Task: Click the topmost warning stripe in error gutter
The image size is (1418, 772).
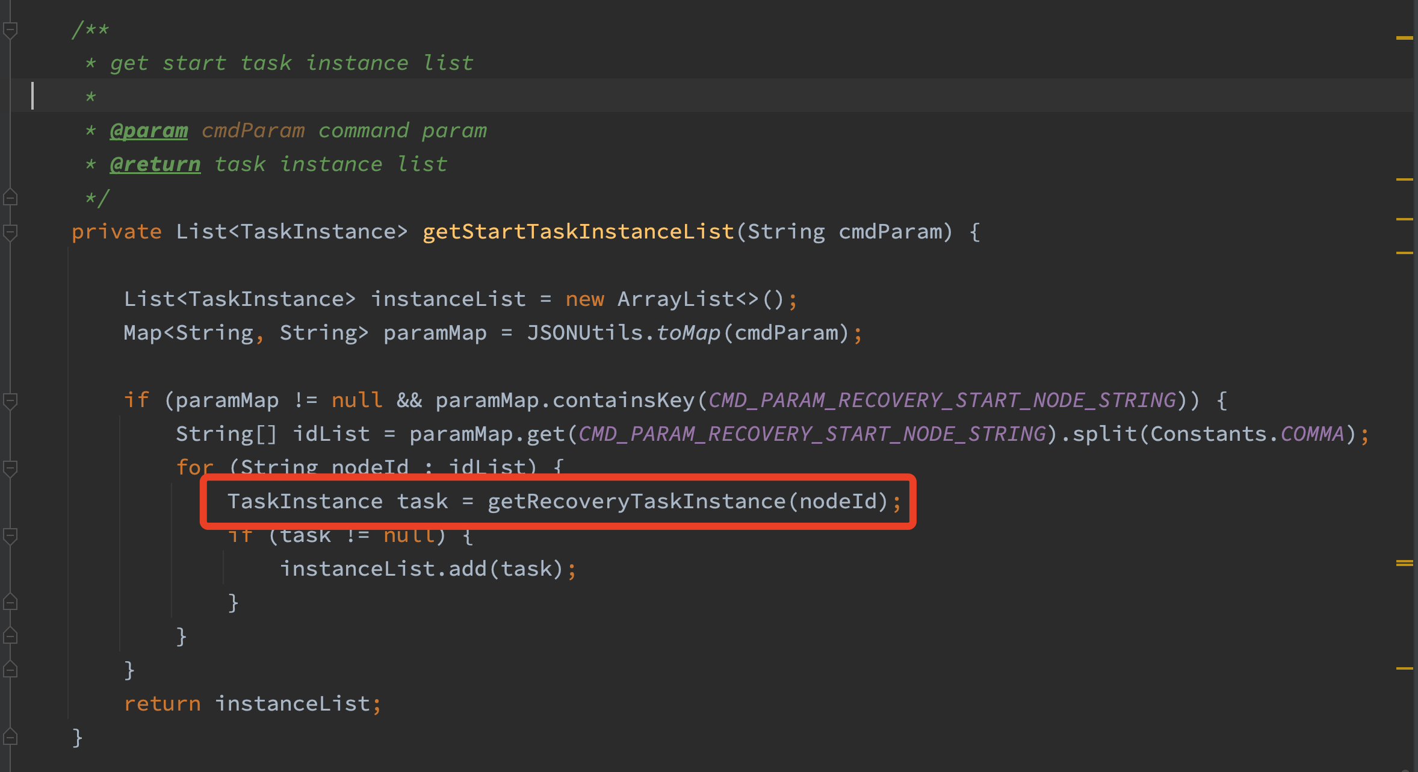Action: tap(1404, 38)
